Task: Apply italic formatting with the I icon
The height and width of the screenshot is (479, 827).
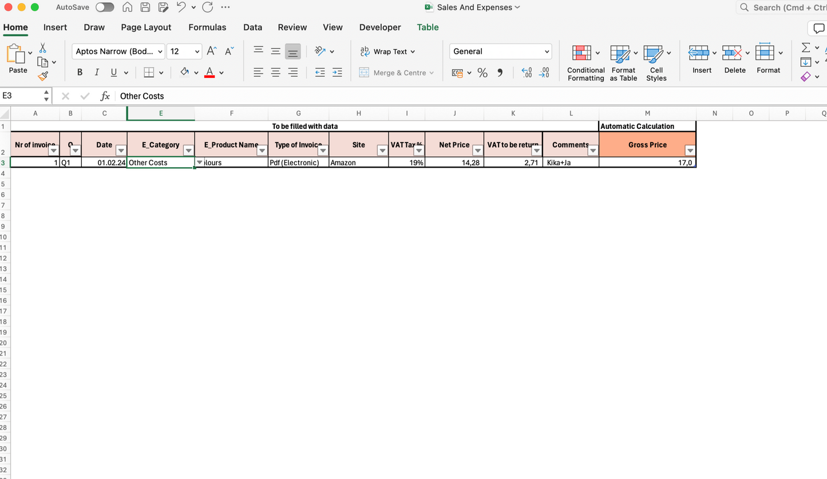Action: [97, 72]
